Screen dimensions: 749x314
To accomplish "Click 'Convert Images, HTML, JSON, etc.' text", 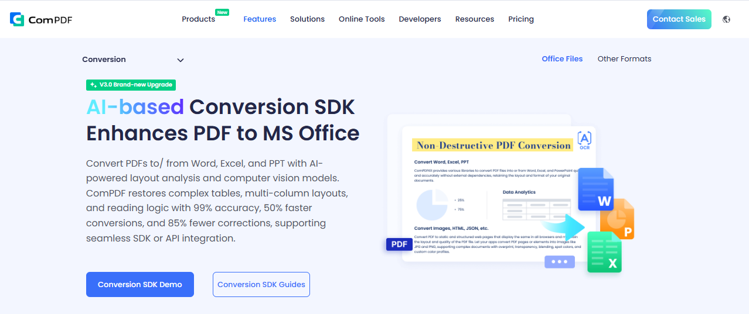I will point(451,228).
